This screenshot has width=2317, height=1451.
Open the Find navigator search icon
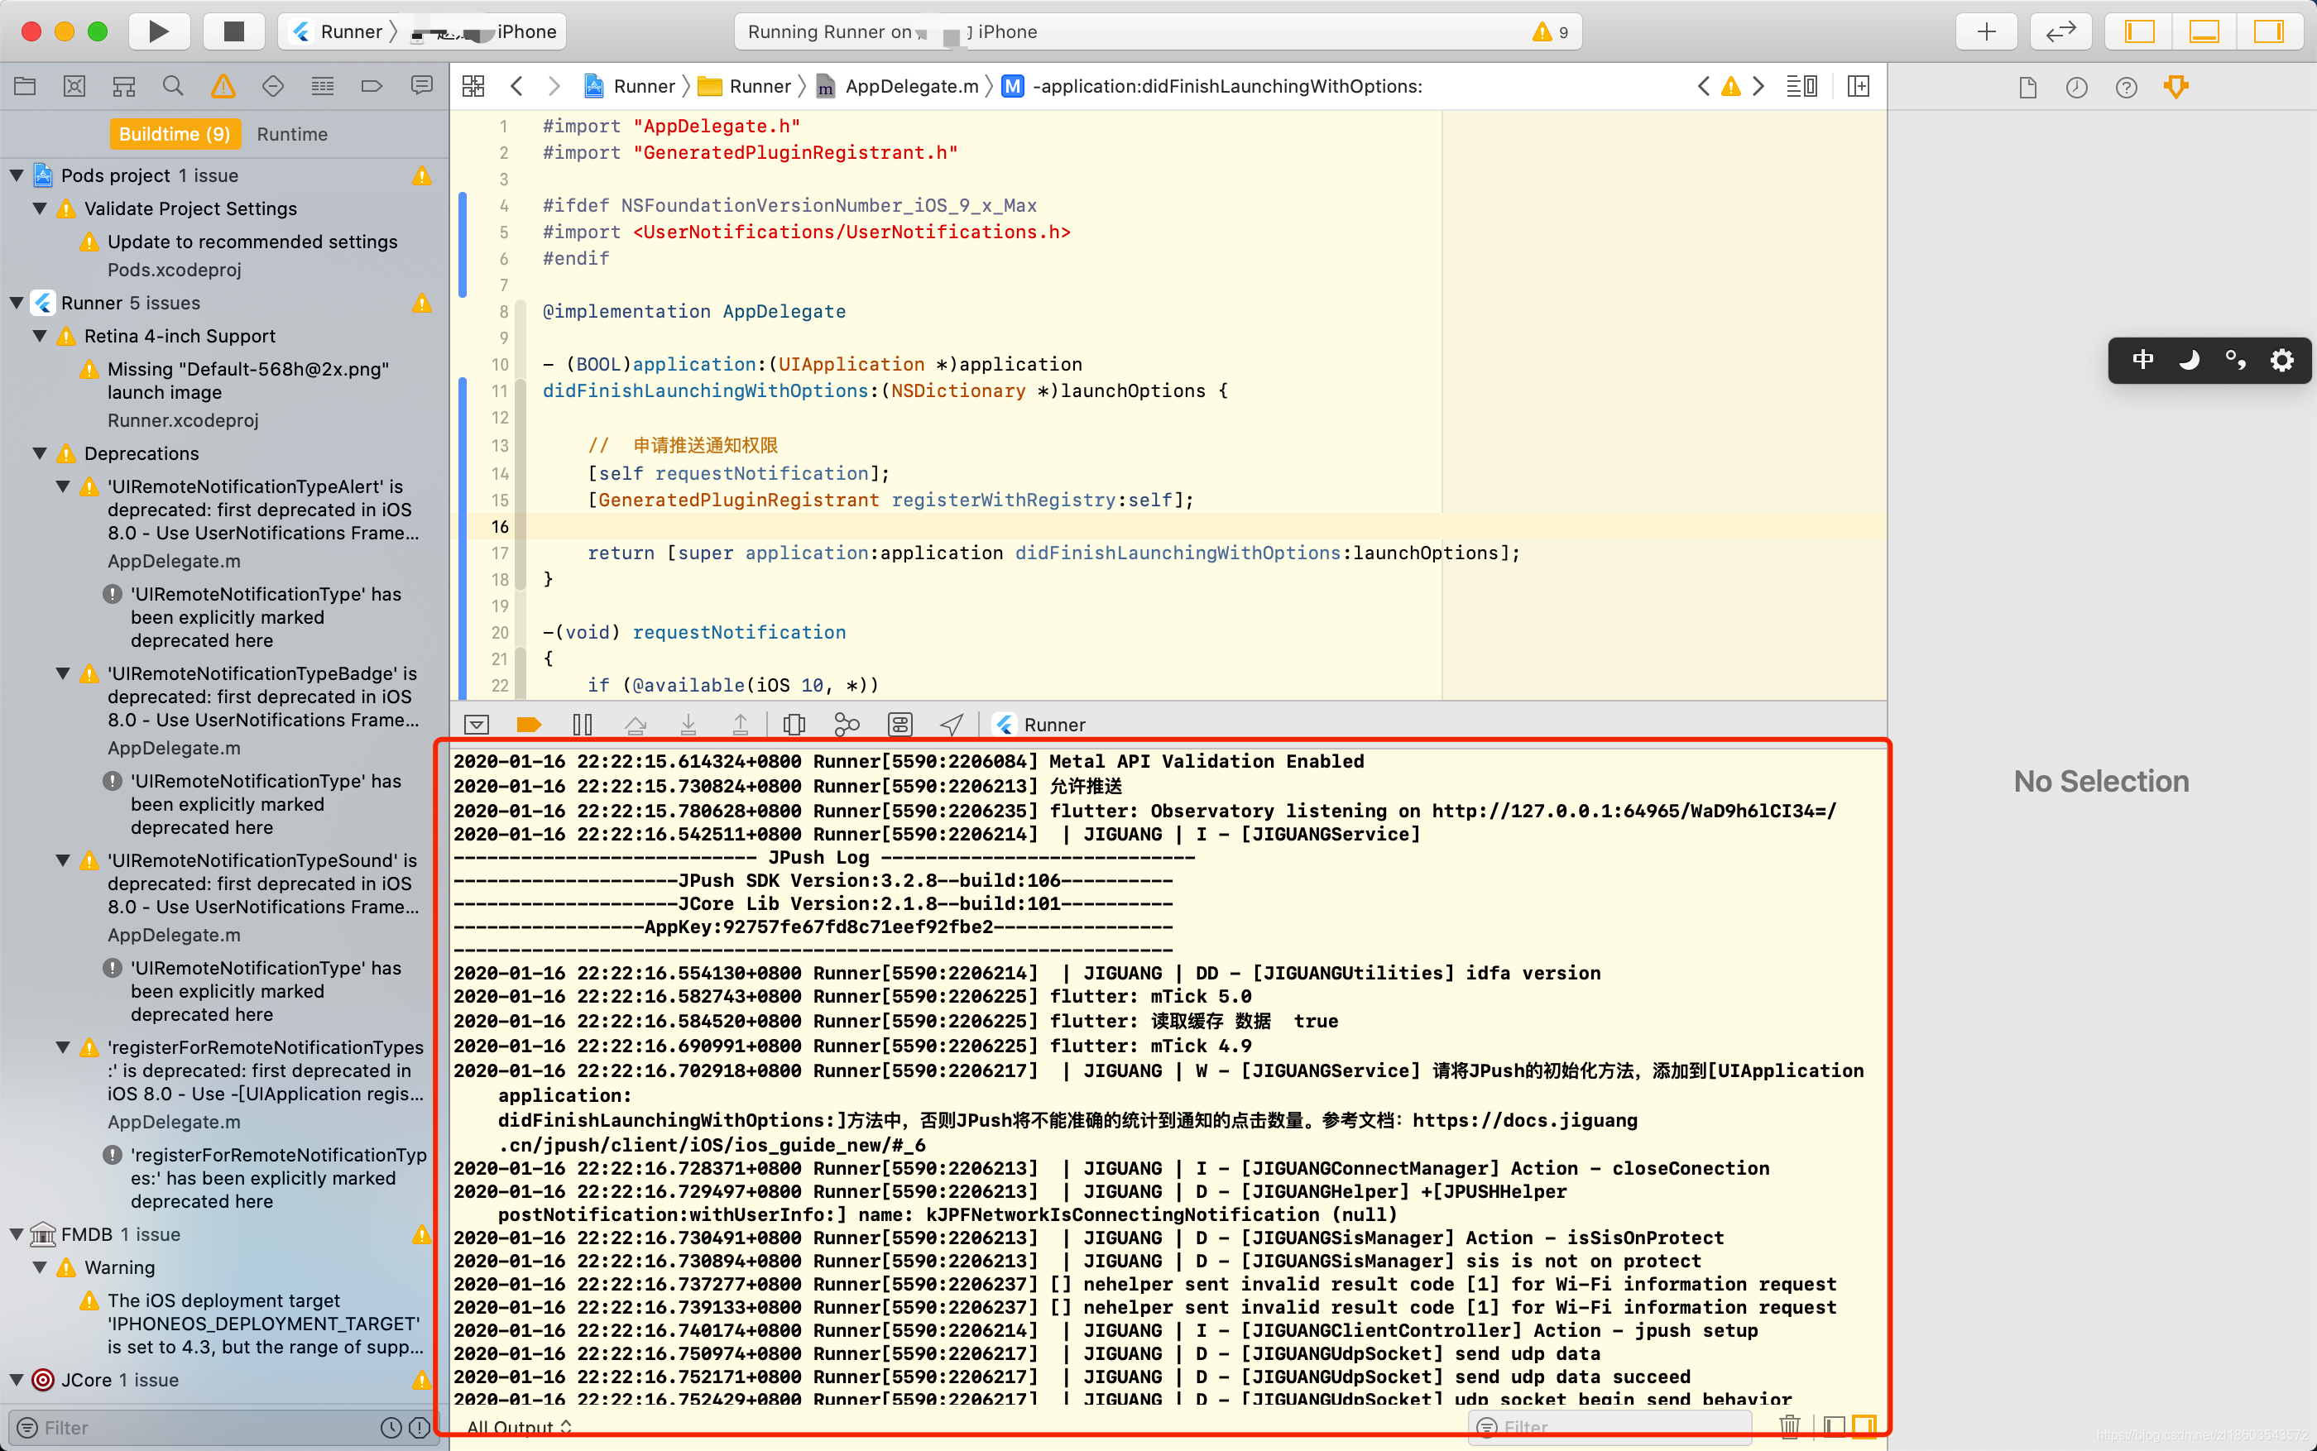173,86
